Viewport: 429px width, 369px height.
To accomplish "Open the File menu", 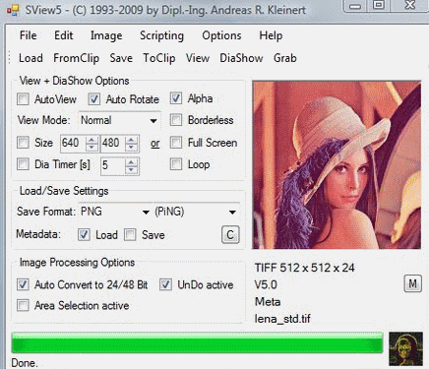I will (x=28, y=35).
